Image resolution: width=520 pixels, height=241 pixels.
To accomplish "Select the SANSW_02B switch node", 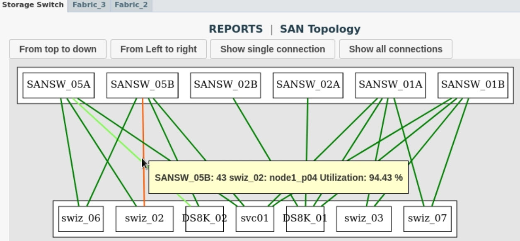I will click(x=225, y=85).
